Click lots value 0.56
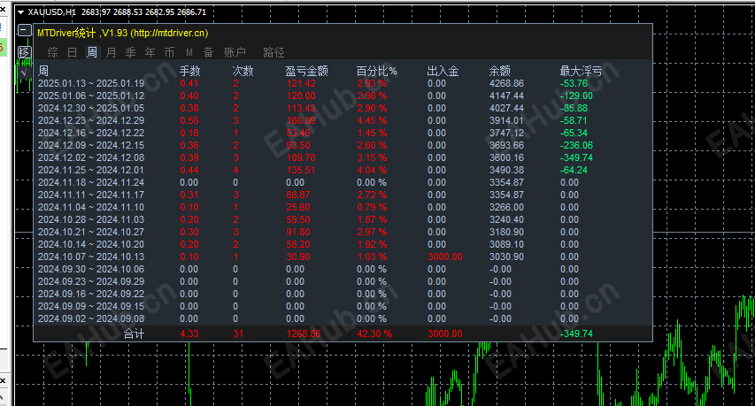The height and width of the screenshot is (406, 755). [x=189, y=120]
